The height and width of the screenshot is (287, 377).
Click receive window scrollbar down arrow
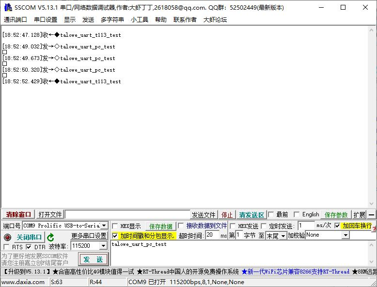pyautogui.click(x=371, y=203)
